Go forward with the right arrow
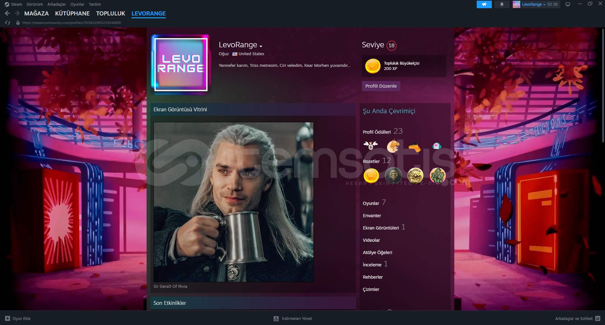 pos(17,13)
